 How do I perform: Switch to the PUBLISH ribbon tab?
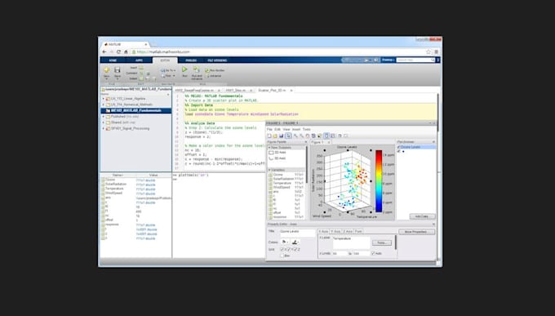[x=191, y=60]
